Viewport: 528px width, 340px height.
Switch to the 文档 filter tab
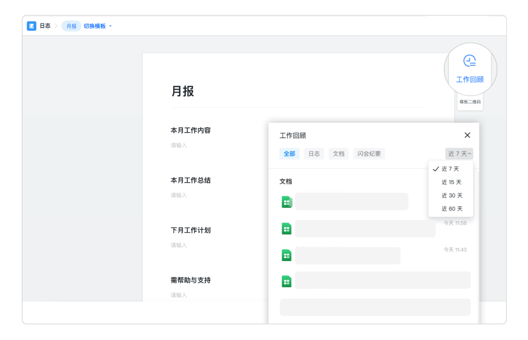[338, 154]
